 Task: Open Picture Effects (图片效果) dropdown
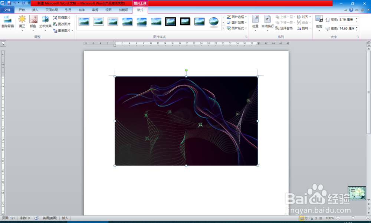tap(237, 23)
